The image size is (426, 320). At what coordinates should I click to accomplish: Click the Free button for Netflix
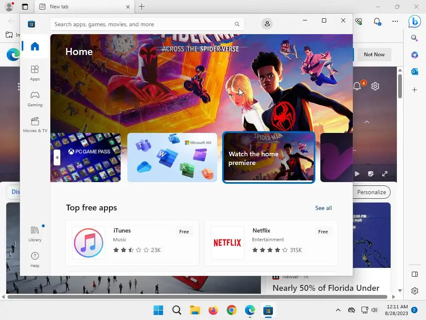click(323, 232)
